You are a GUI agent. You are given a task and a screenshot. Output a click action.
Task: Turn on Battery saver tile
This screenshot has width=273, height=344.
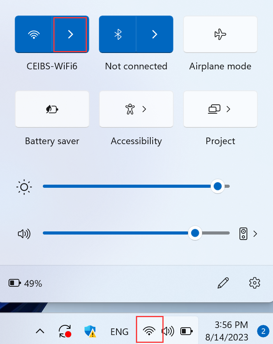(x=52, y=109)
